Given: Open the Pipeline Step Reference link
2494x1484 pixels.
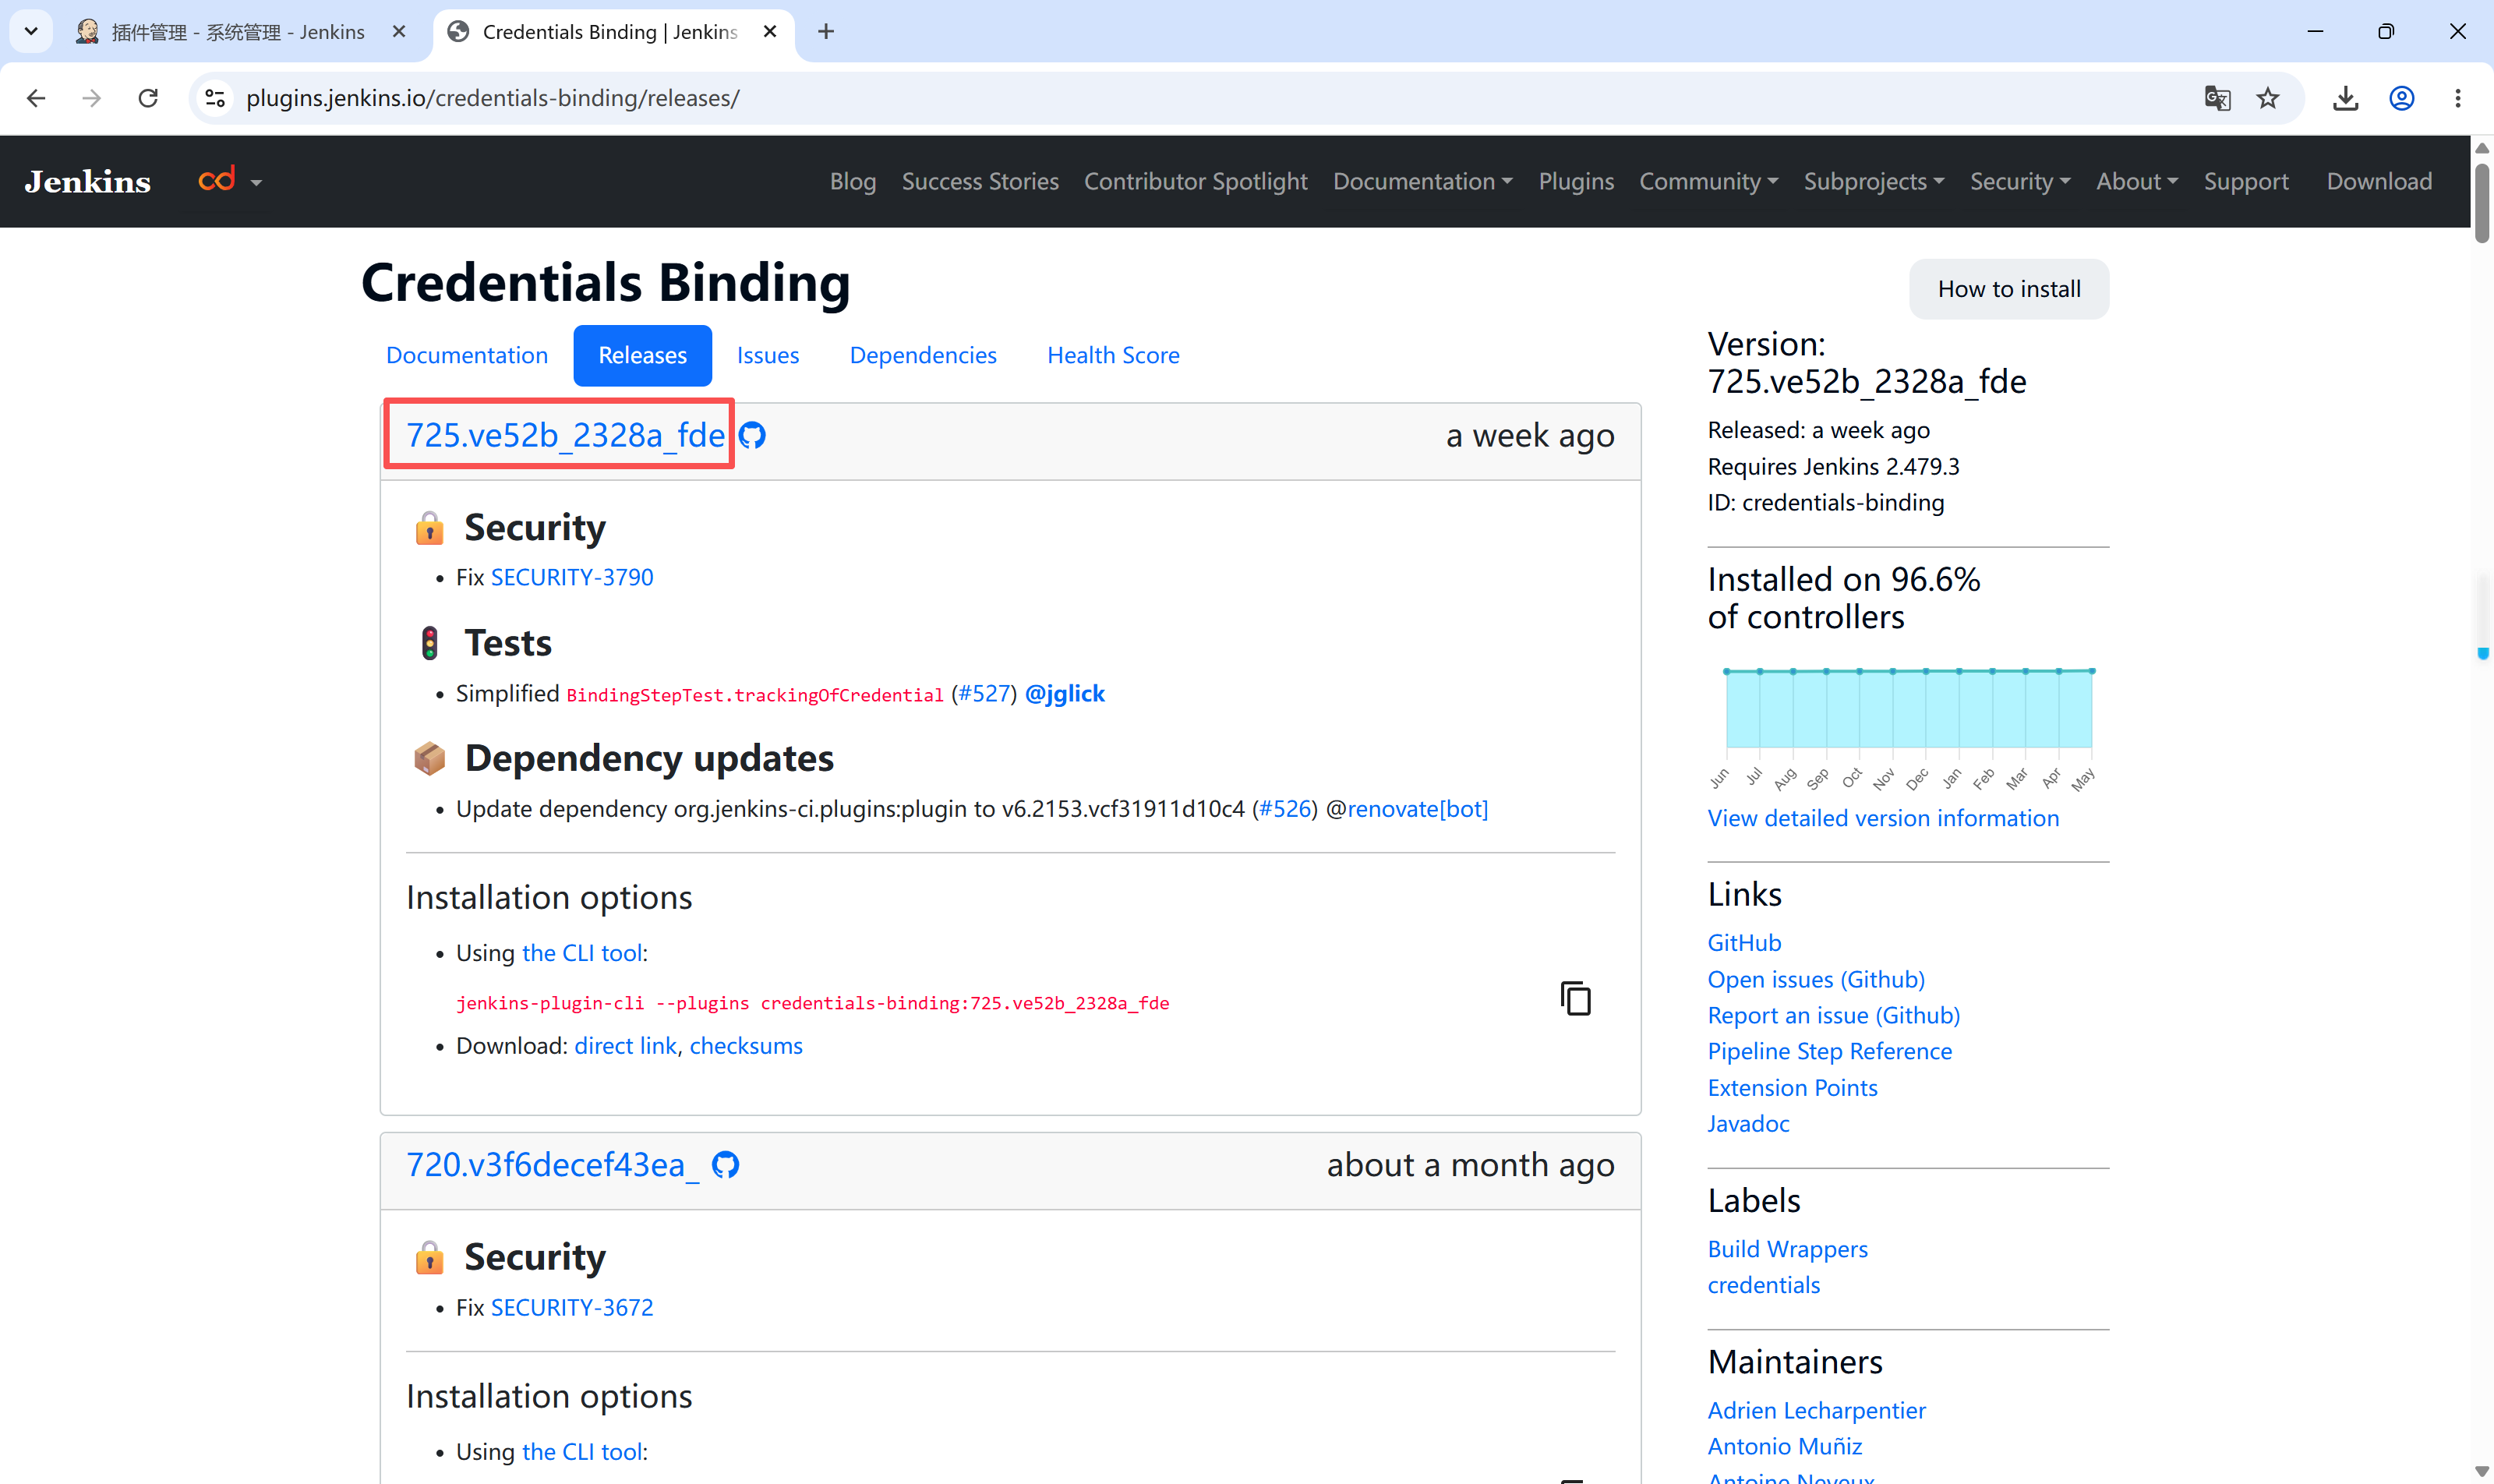Looking at the screenshot, I should coord(1830,1051).
